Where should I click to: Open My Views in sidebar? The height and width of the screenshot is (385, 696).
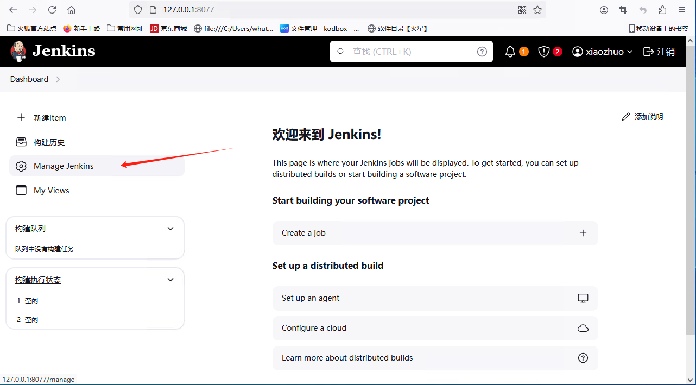point(97,191)
